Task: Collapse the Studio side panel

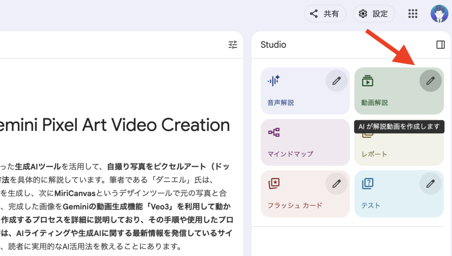Action: 440,45
